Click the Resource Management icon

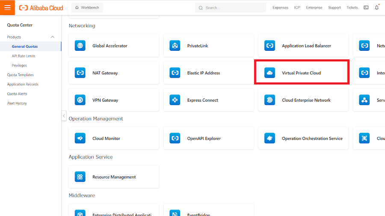pos(80,177)
